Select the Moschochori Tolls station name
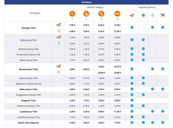Screen dimensions: 173x128 click(28, 69)
